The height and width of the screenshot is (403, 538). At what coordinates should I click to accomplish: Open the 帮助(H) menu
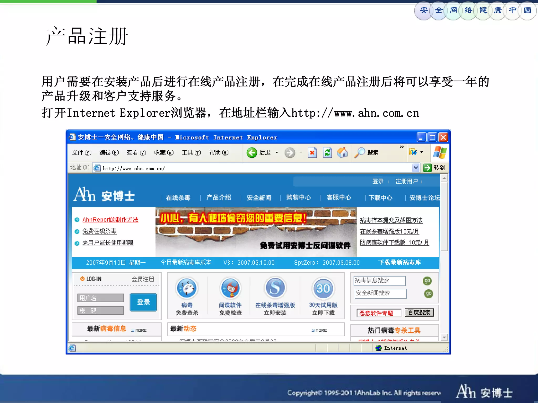coord(219,152)
